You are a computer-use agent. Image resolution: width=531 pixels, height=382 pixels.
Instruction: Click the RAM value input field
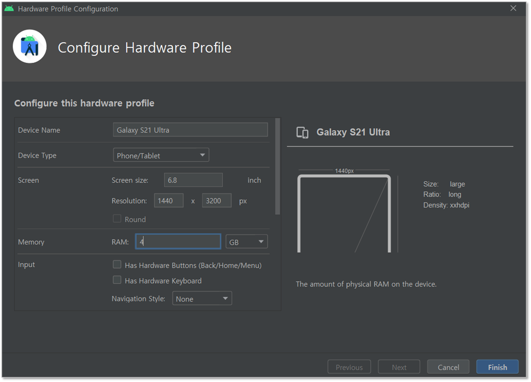(x=178, y=241)
